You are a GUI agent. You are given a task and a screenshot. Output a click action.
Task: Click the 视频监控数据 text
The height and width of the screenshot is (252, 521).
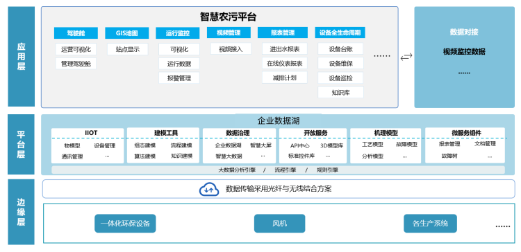[464, 52]
